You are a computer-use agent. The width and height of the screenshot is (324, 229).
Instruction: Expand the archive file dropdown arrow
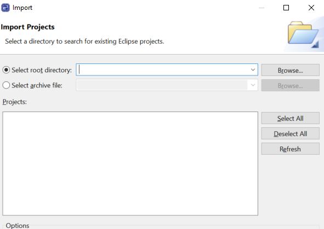[x=253, y=85]
